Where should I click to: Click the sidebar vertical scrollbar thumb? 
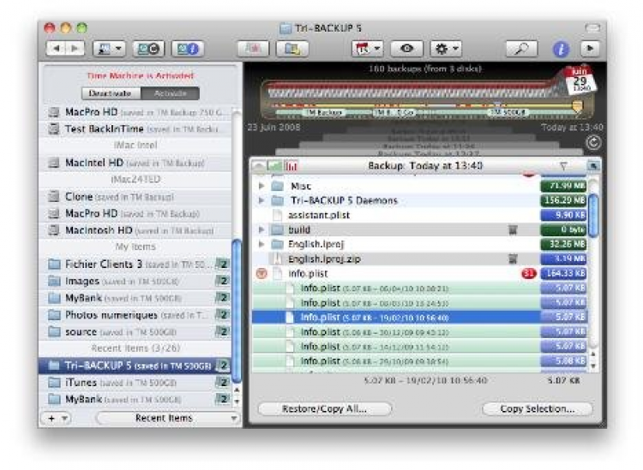(237, 311)
